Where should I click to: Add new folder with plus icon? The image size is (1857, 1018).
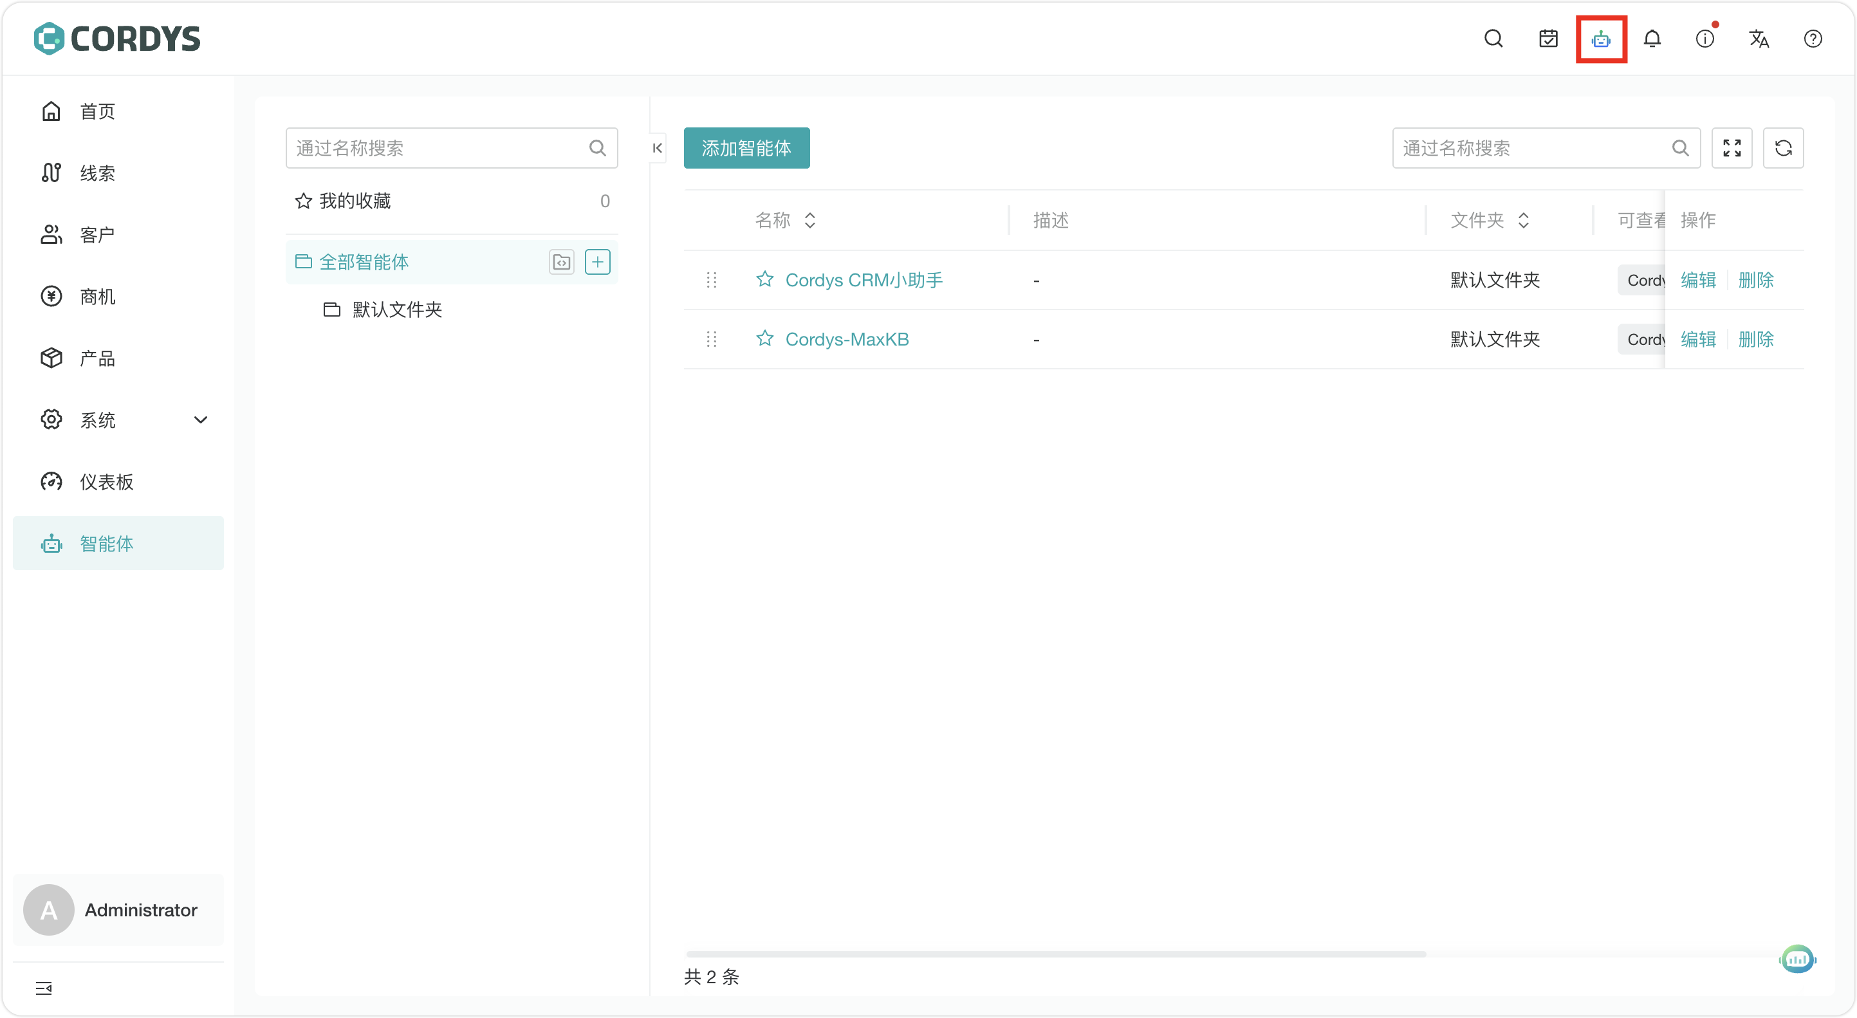597,262
